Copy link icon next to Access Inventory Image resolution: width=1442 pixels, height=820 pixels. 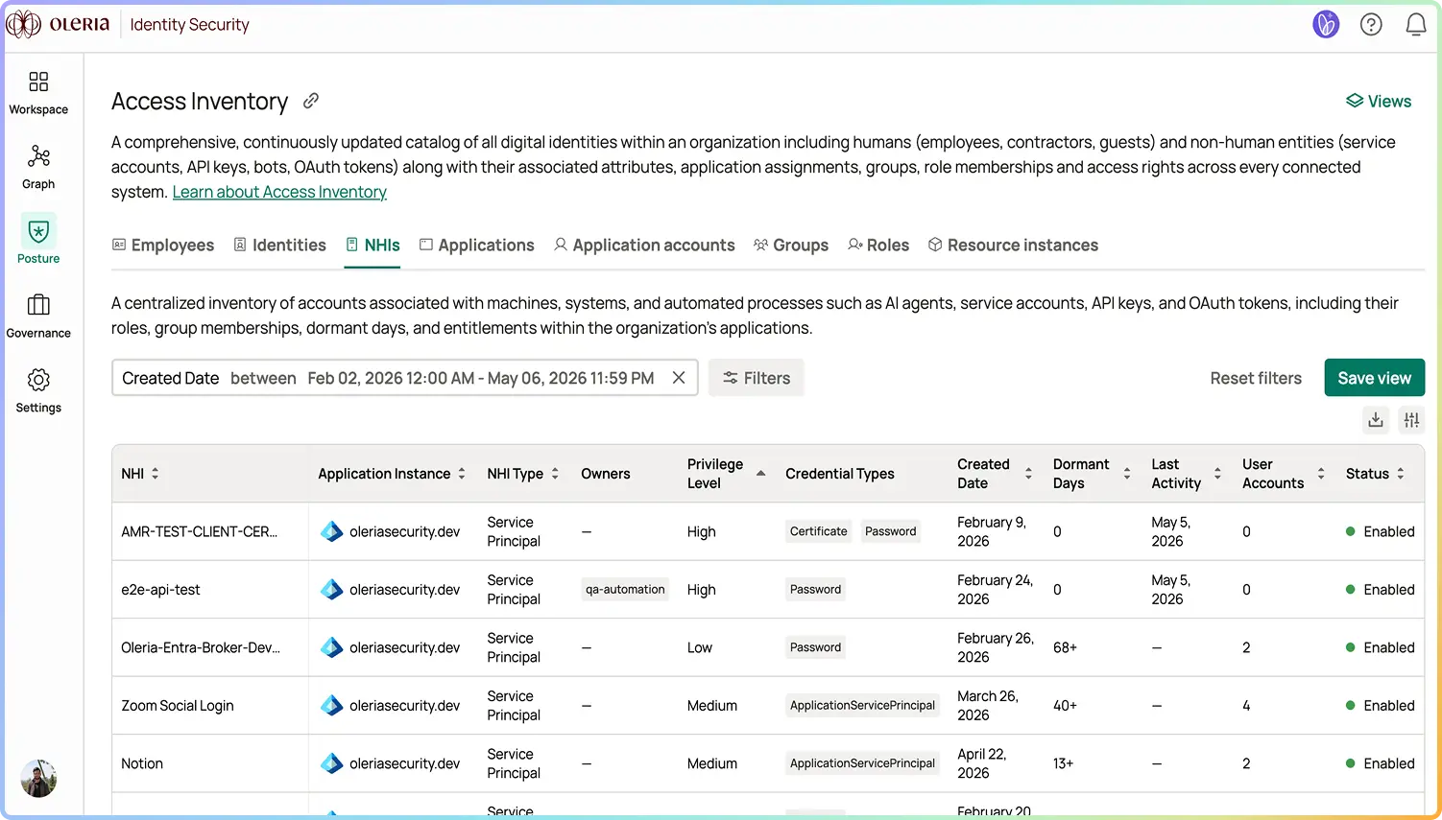tap(311, 101)
